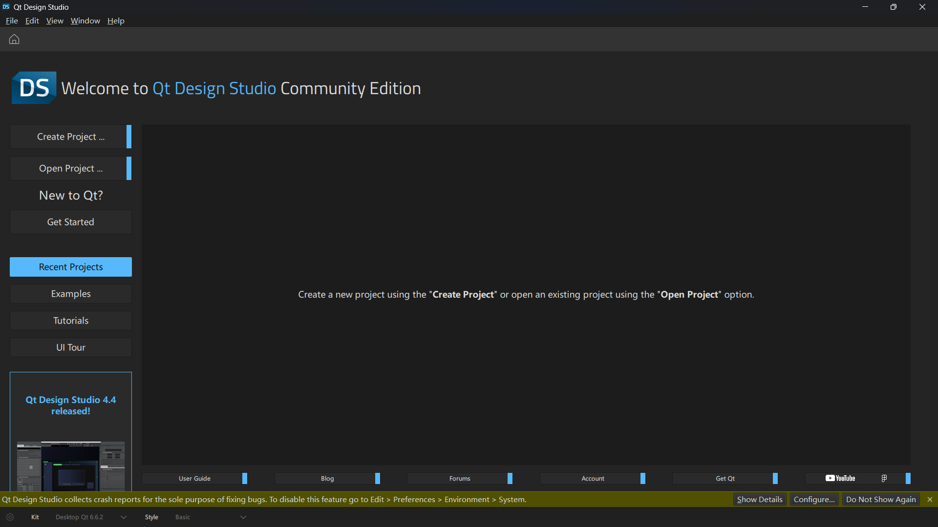Switch to the Examples tab
The image size is (938, 527).
(x=71, y=294)
